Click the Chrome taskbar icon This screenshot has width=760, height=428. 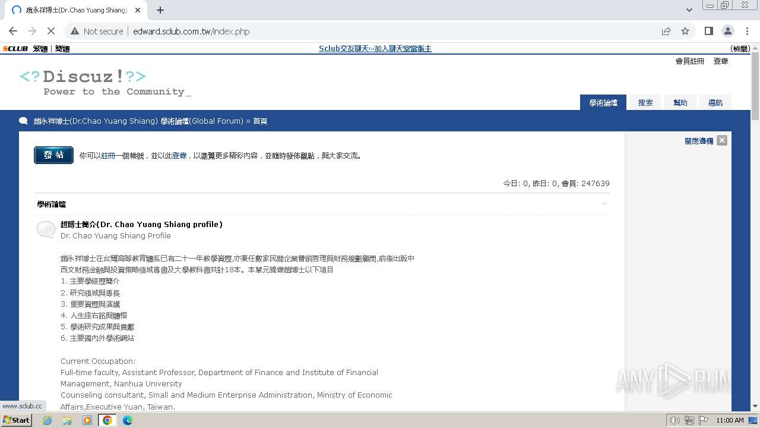[107, 420]
